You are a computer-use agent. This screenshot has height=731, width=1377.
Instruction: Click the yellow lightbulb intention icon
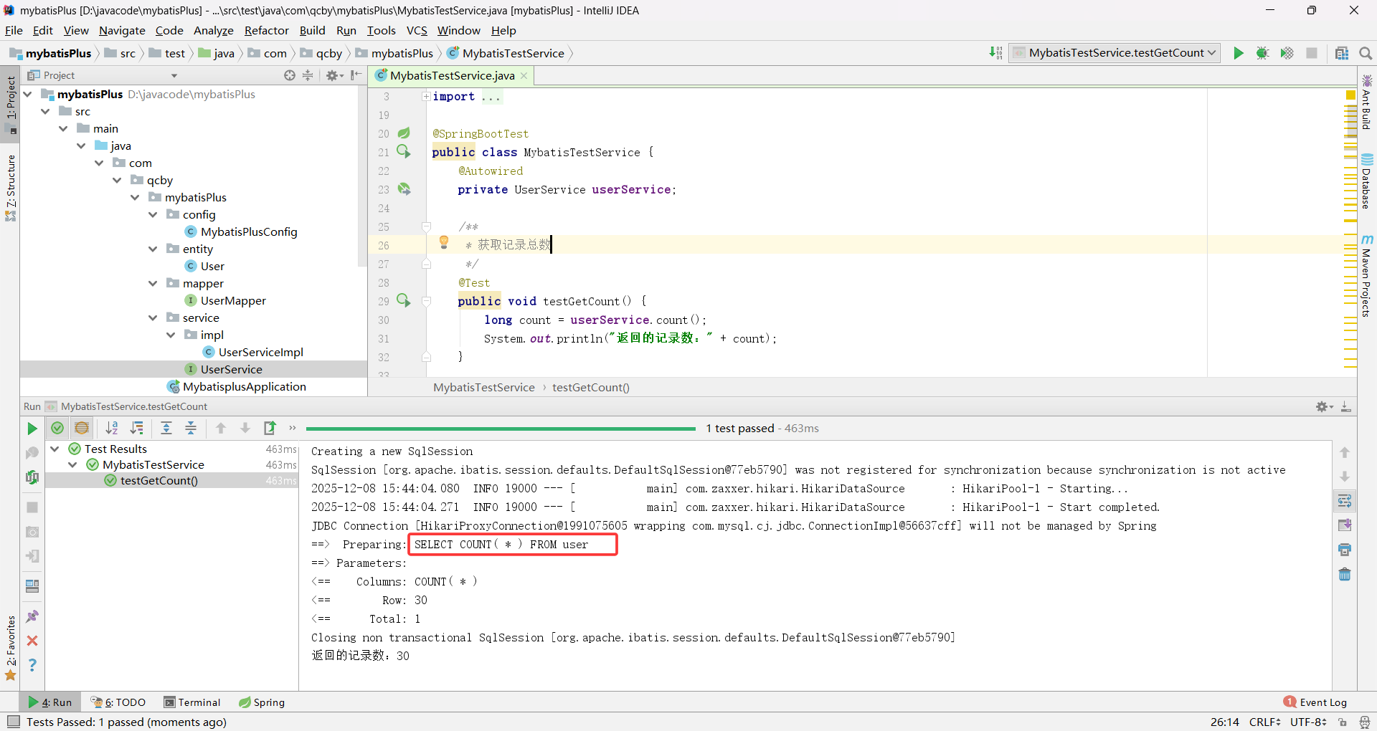[444, 242]
